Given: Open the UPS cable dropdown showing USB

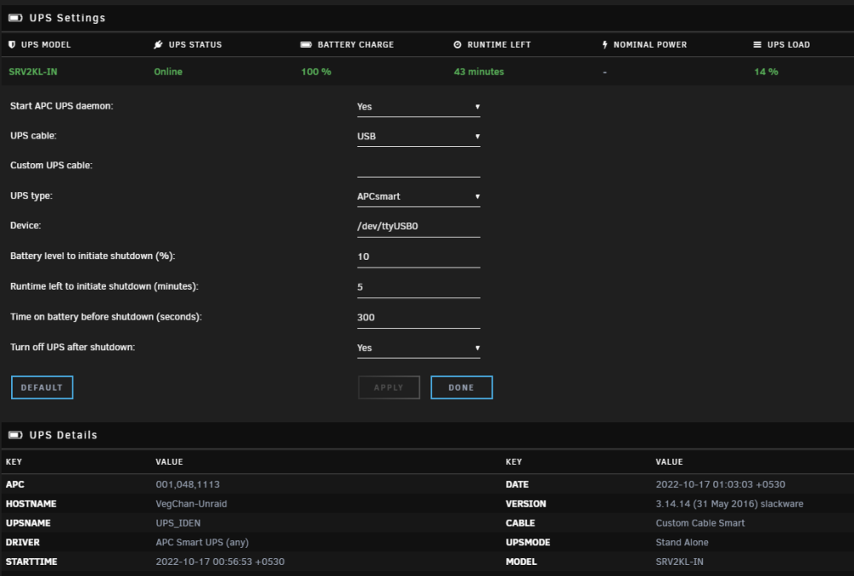Looking at the screenshot, I should coord(418,136).
